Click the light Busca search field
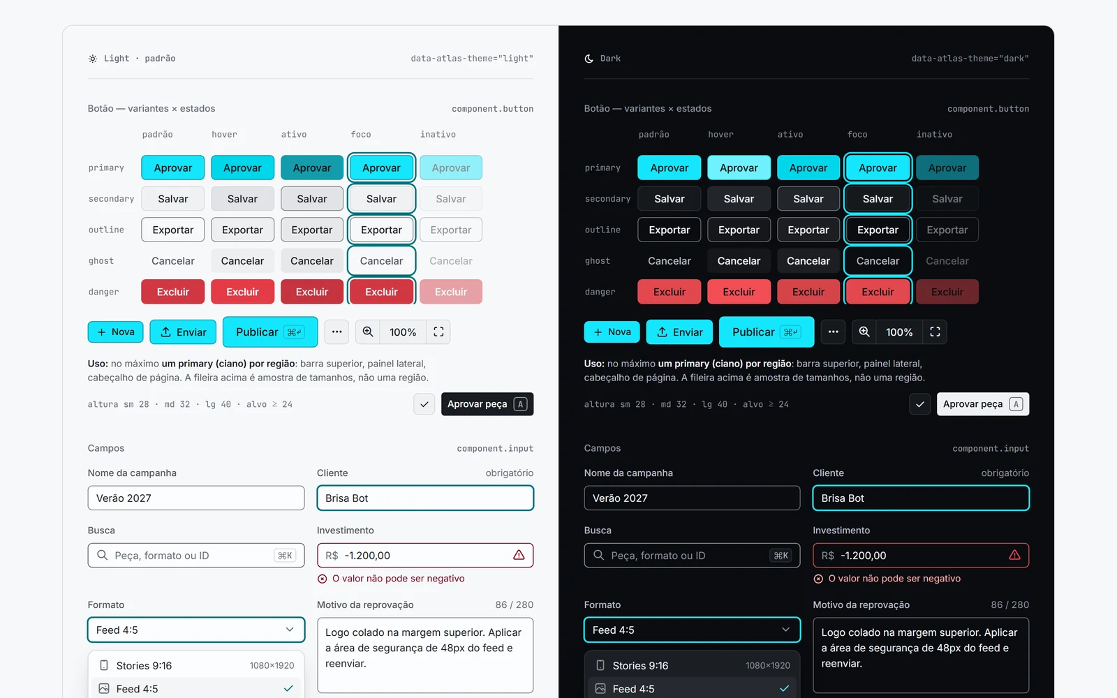The image size is (1117, 698). pos(196,555)
